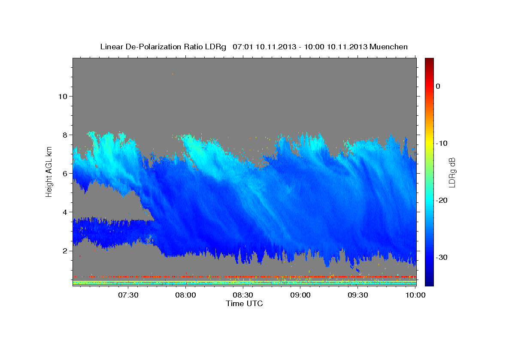This screenshot has height=343, width=515.
Task: Click the 'Muenchen' location label in title
Action: pyautogui.click(x=388, y=47)
